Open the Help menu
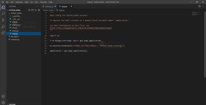This screenshot has height=105, width=206. coord(50,2)
